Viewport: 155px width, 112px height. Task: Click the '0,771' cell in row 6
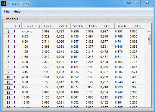click(x=137, y=57)
